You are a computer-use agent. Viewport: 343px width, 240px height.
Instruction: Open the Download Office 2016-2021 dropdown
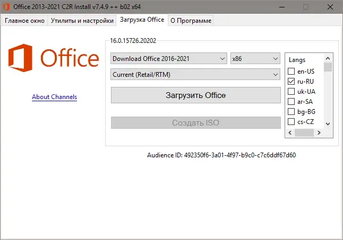(169, 58)
